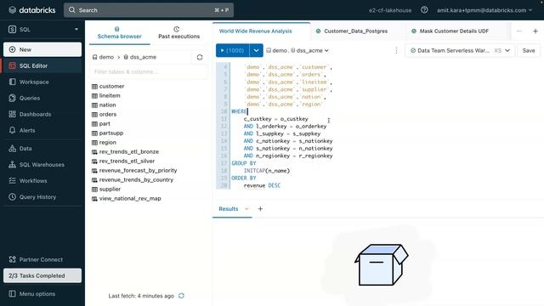Image resolution: width=544 pixels, height=306 pixels.
Task: Click the 2/3 Tasks Completed button
Action: click(x=42, y=275)
